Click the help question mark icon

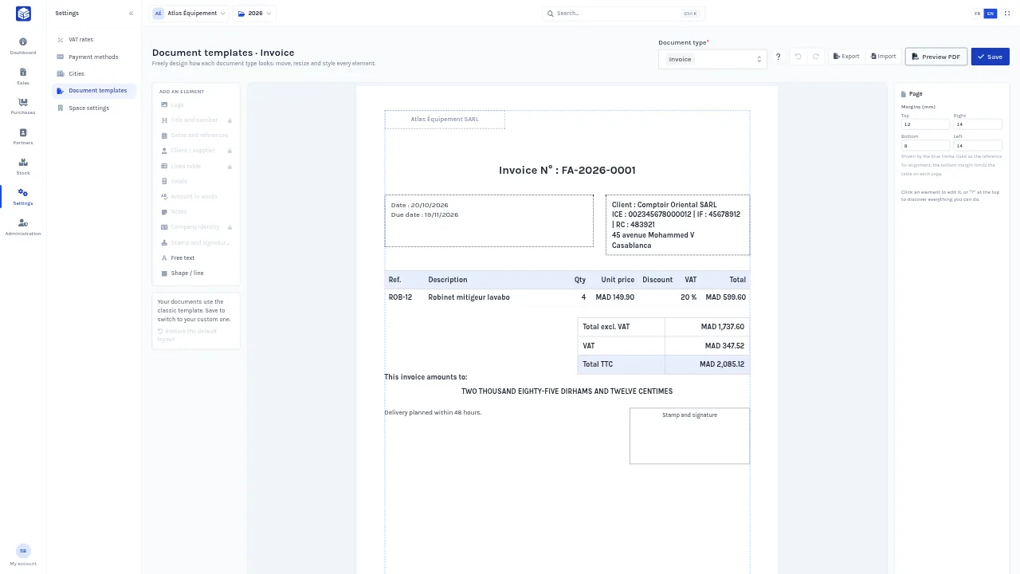(x=778, y=57)
